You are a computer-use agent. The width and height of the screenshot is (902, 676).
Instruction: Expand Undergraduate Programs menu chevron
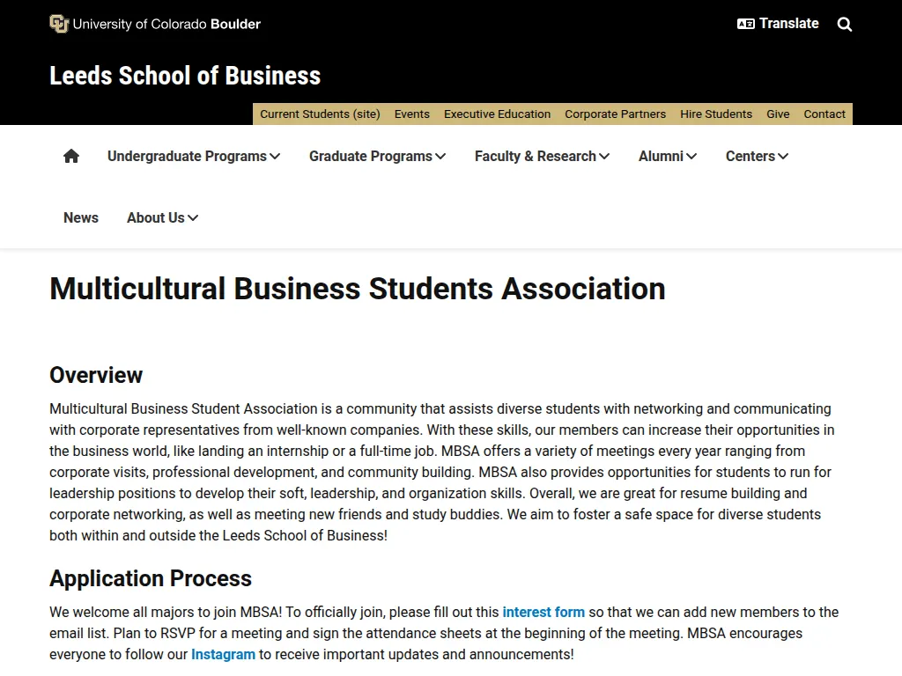pyautogui.click(x=275, y=157)
